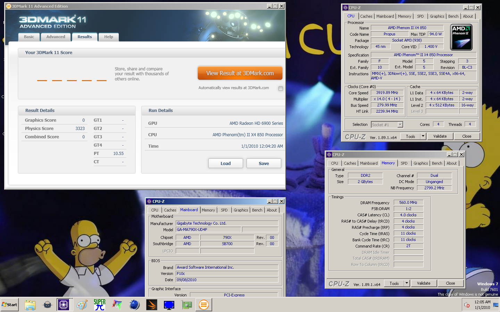Toggle automatically view results at 3DMark.com
This screenshot has height=312, width=500.
[281, 88]
